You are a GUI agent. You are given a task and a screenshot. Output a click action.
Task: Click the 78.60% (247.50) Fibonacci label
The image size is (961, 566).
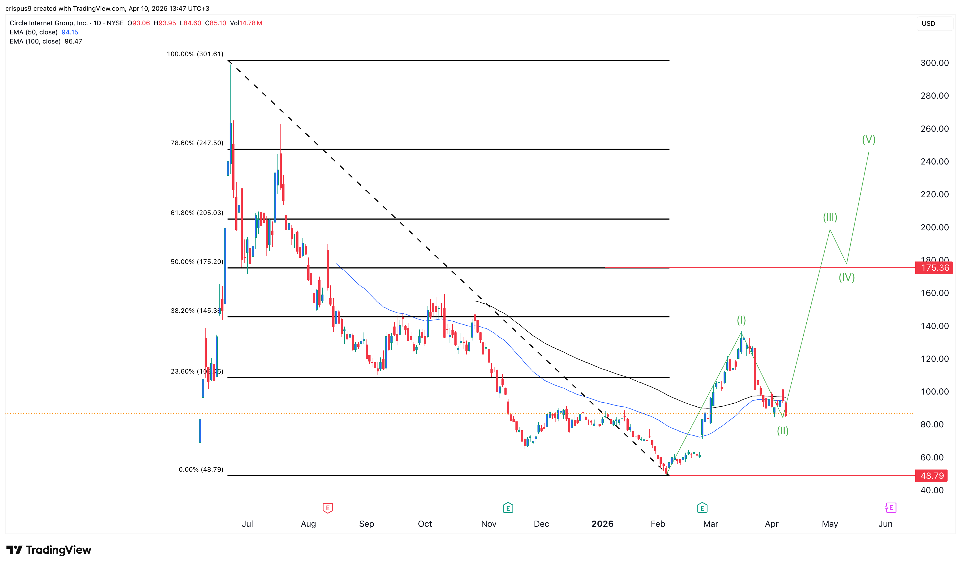click(x=197, y=143)
